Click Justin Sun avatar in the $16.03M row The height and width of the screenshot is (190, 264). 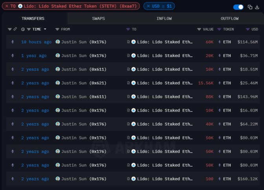[x=58, y=110]
